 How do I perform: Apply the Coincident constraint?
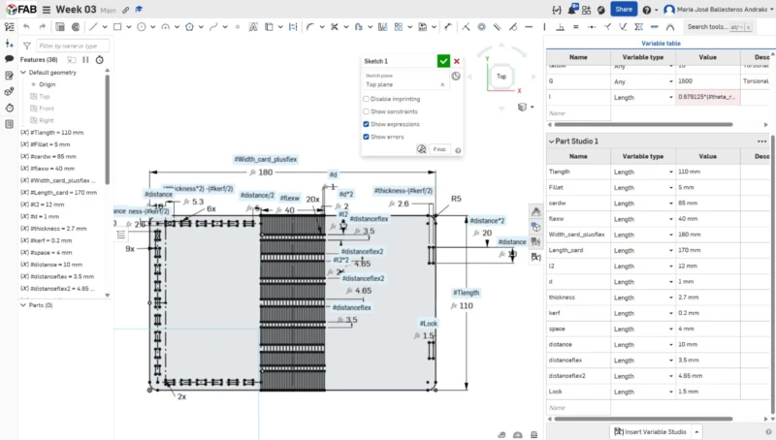[466, 27]
